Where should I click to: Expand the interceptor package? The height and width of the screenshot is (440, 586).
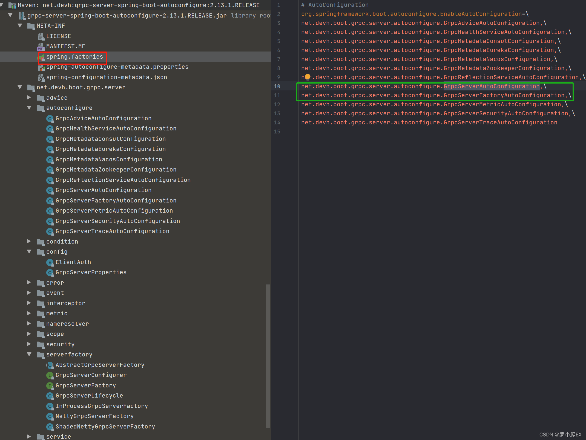[x=29, y=303]
